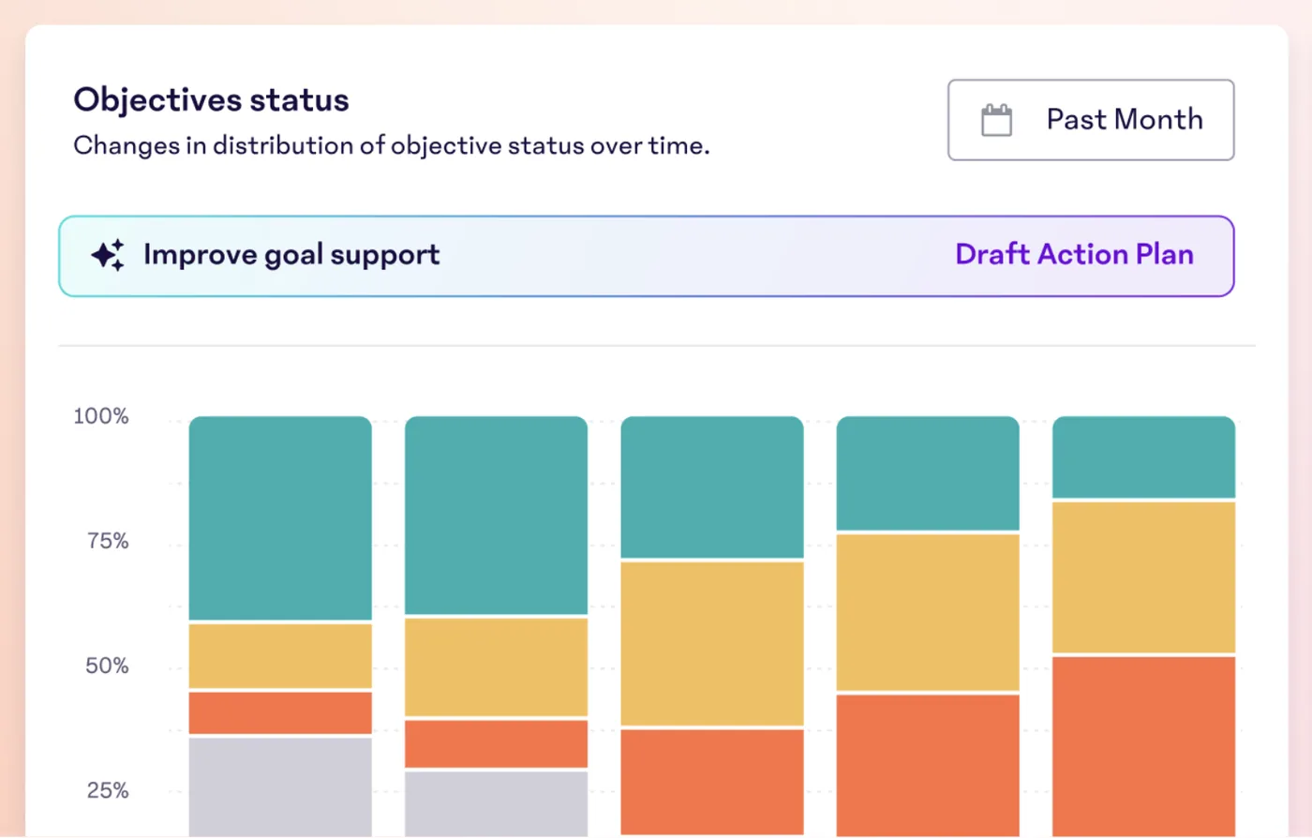
Task: Click the teal segment of the first bar
Action: tap(280, 518)
